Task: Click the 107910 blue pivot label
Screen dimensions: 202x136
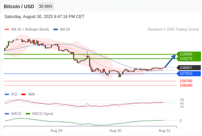Action: 189,73
